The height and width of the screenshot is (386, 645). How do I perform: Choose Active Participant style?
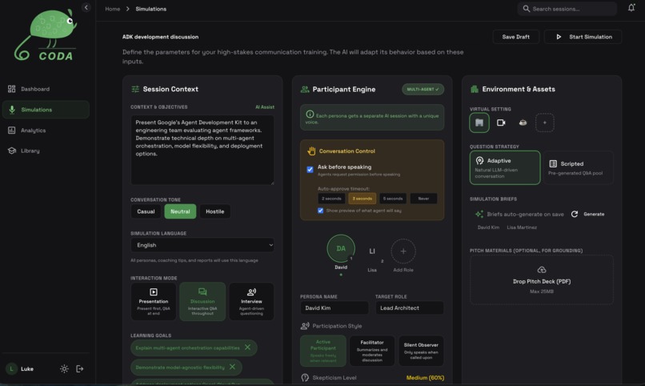(x=323, y=351)
